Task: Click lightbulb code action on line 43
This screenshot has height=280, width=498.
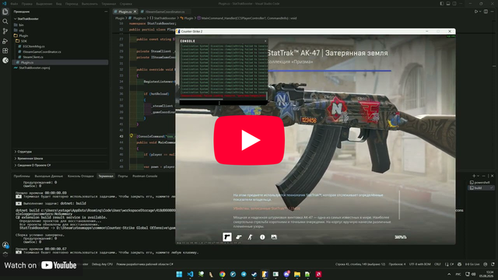Action: [x=132, y=136]
